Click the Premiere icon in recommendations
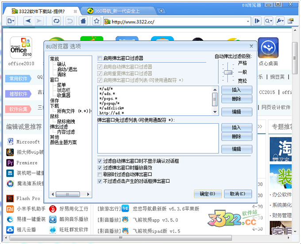301x244 pixels. [10, 163]
